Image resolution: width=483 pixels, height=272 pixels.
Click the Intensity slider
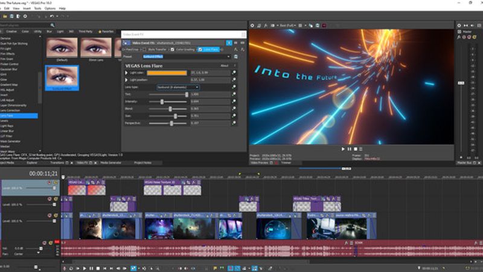click(x=168, y=102)
